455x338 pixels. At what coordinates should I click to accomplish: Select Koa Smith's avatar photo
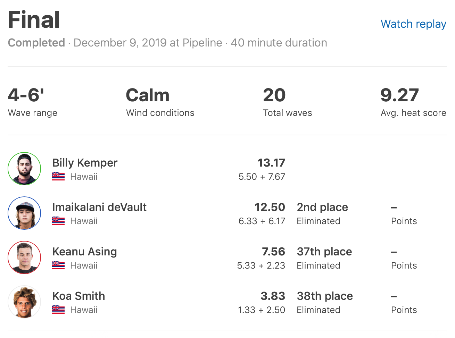(24, 302)
